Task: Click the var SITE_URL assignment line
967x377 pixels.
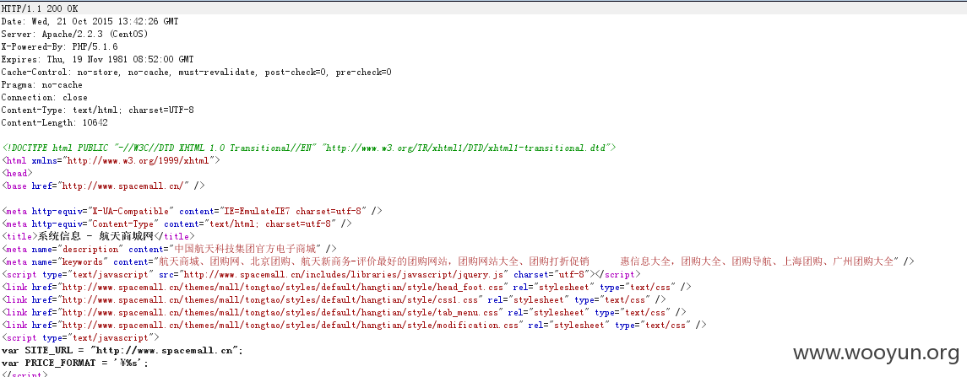Action: (122, 351)
